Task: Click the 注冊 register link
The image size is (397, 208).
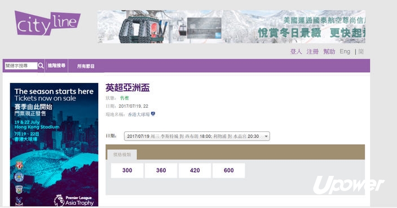Action: point(312,52)
